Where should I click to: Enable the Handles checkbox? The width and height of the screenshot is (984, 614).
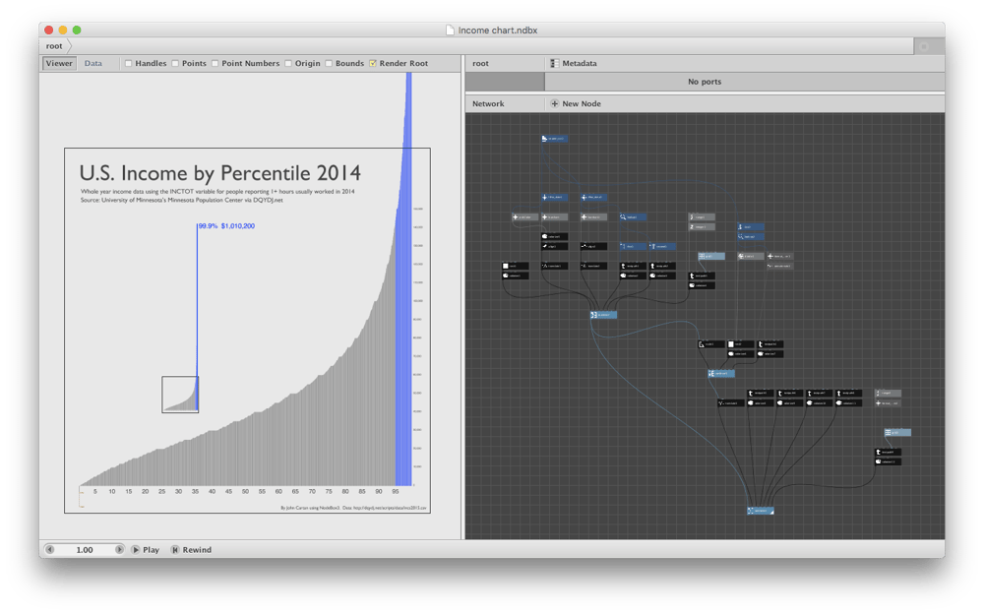[129, 63]
